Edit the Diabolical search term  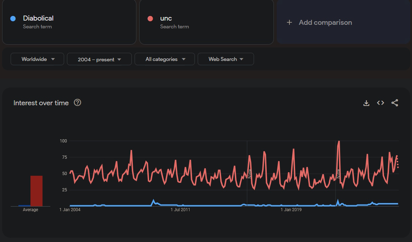tap(69, 22)
